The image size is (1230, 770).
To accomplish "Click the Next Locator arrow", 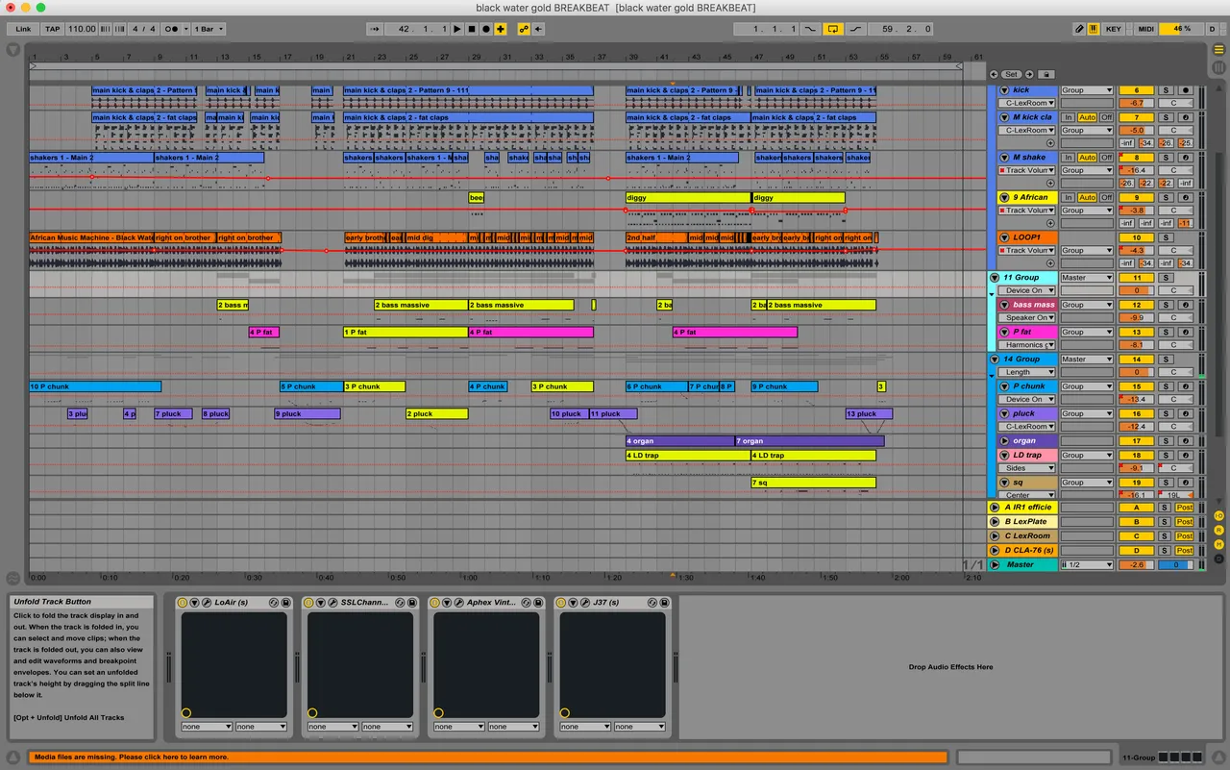I will coord(1029,74).
